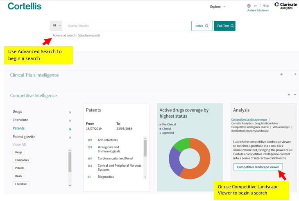This screenshot has height=201, width=299.
Task: Open the Structure search link
Action: click(89, 36)
